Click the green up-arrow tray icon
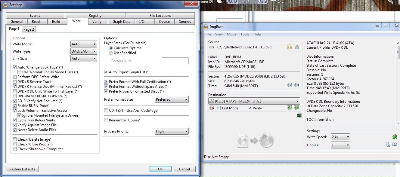Image resolution: width=400 pixels, height=177 pixels. [x=290, y=108]
